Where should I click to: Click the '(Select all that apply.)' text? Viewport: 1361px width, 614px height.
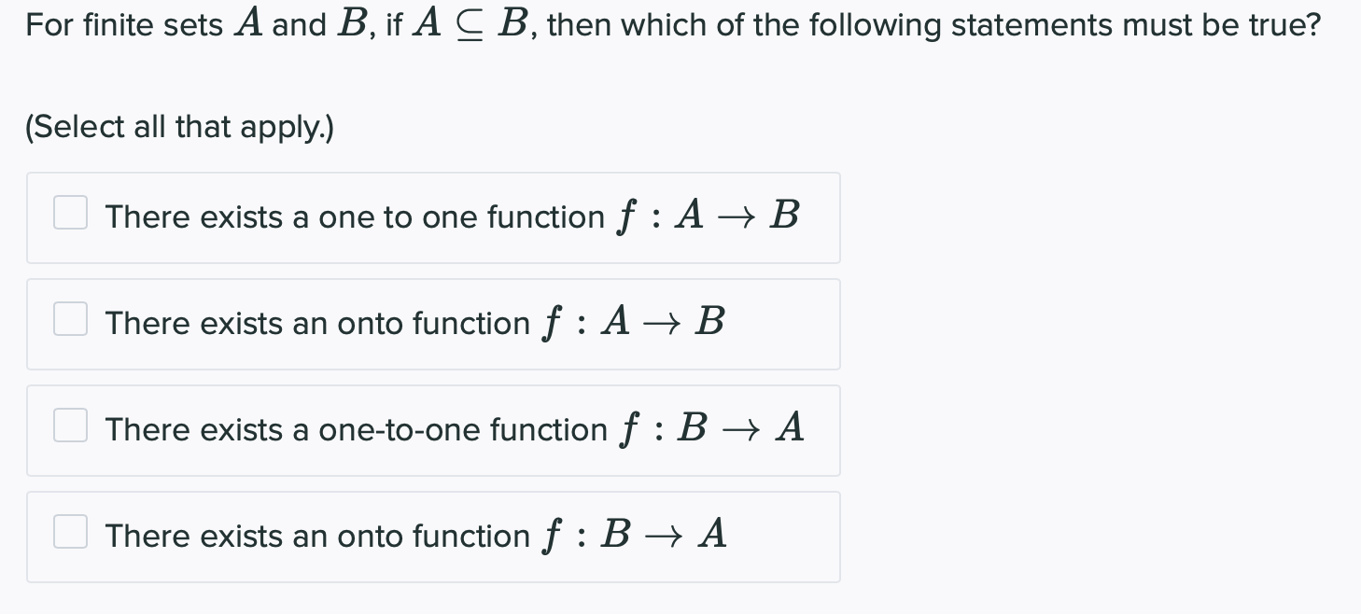[x=180, y=127]
